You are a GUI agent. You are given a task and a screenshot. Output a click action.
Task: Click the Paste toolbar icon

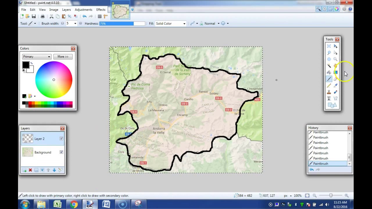click(64, 17)
